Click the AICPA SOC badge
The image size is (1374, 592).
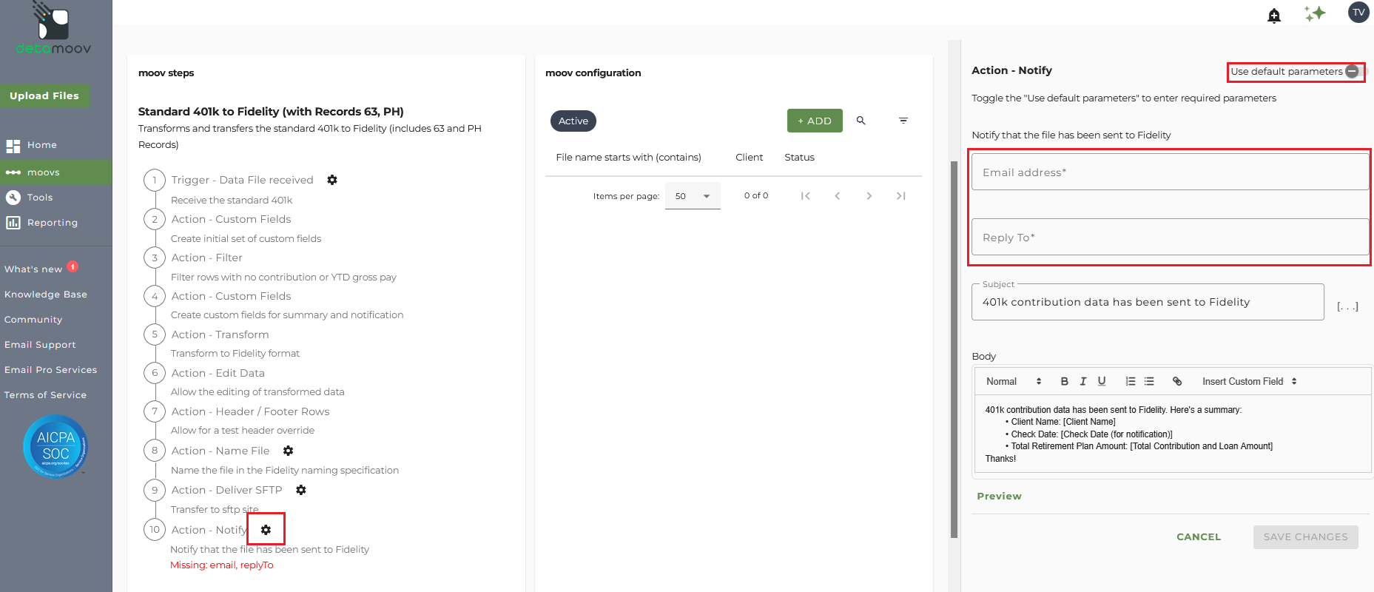pyautogui.click(x=56, y=446)
